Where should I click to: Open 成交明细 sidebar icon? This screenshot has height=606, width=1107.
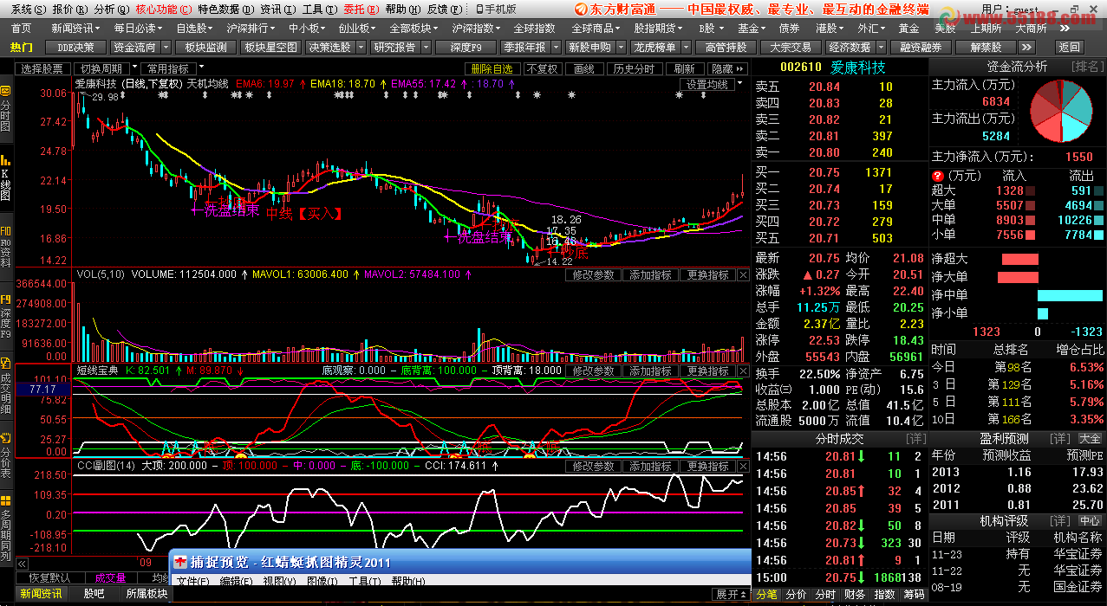[x=5, y=387]
